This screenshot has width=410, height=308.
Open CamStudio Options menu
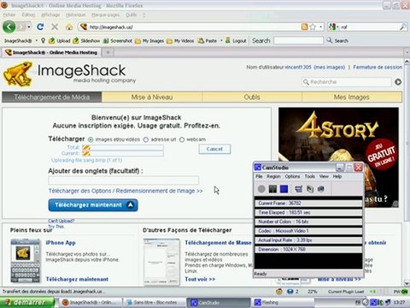(x=292, y=176)
